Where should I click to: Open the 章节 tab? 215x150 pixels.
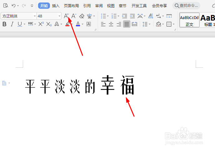[x=122, y=6]
